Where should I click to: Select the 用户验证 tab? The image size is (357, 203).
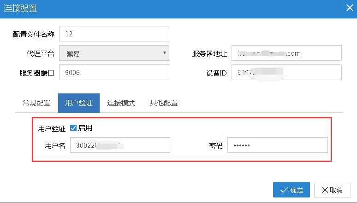click(x=79, y=103)
